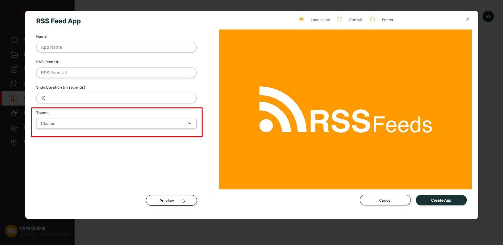Click the Landscape label text
Viewport: 503px width, 245px height.
click(x=320, y=20)
